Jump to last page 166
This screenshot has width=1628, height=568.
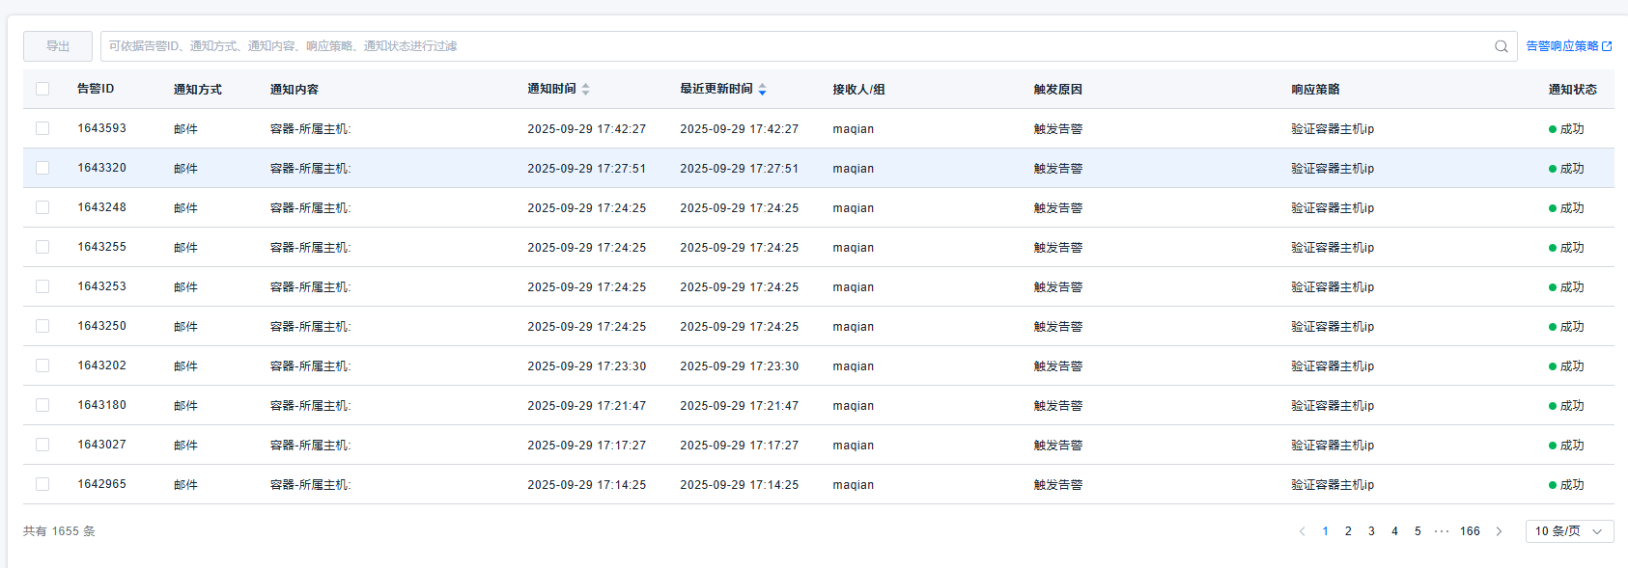[x=1470, y=531]
